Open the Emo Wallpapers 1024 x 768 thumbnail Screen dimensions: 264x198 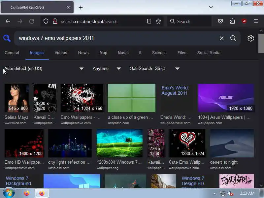pos(82,98)
